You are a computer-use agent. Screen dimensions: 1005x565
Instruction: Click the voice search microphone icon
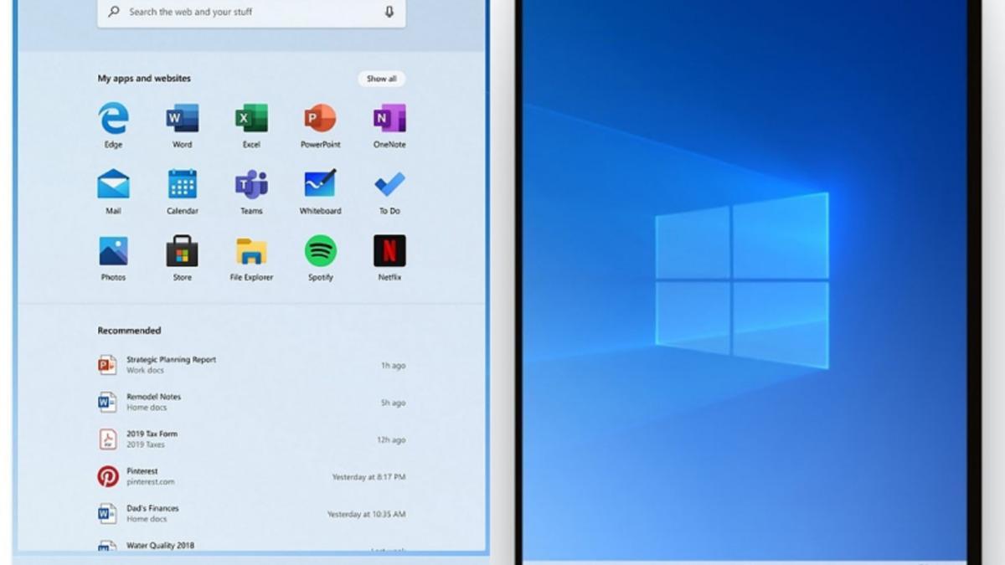387,12
